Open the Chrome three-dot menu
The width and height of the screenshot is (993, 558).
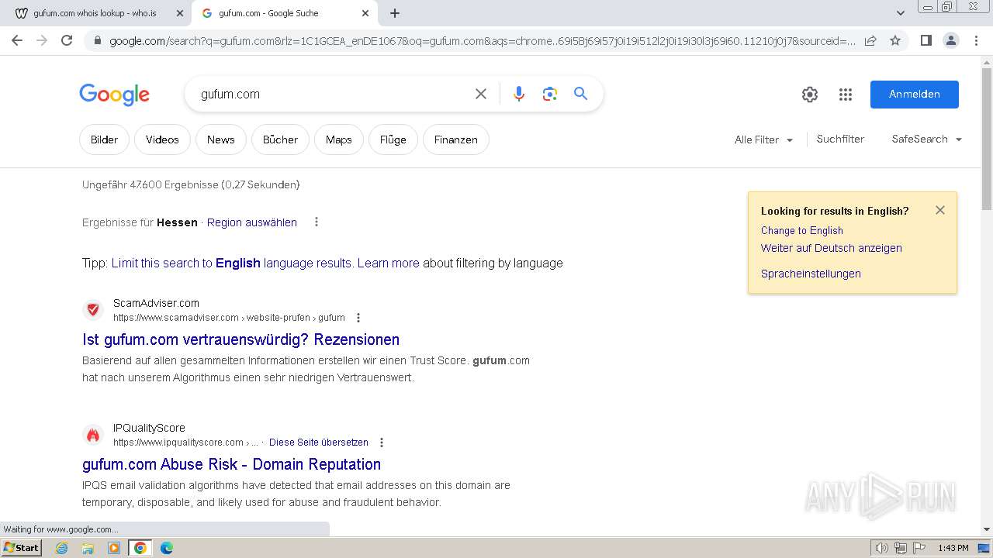976,40
